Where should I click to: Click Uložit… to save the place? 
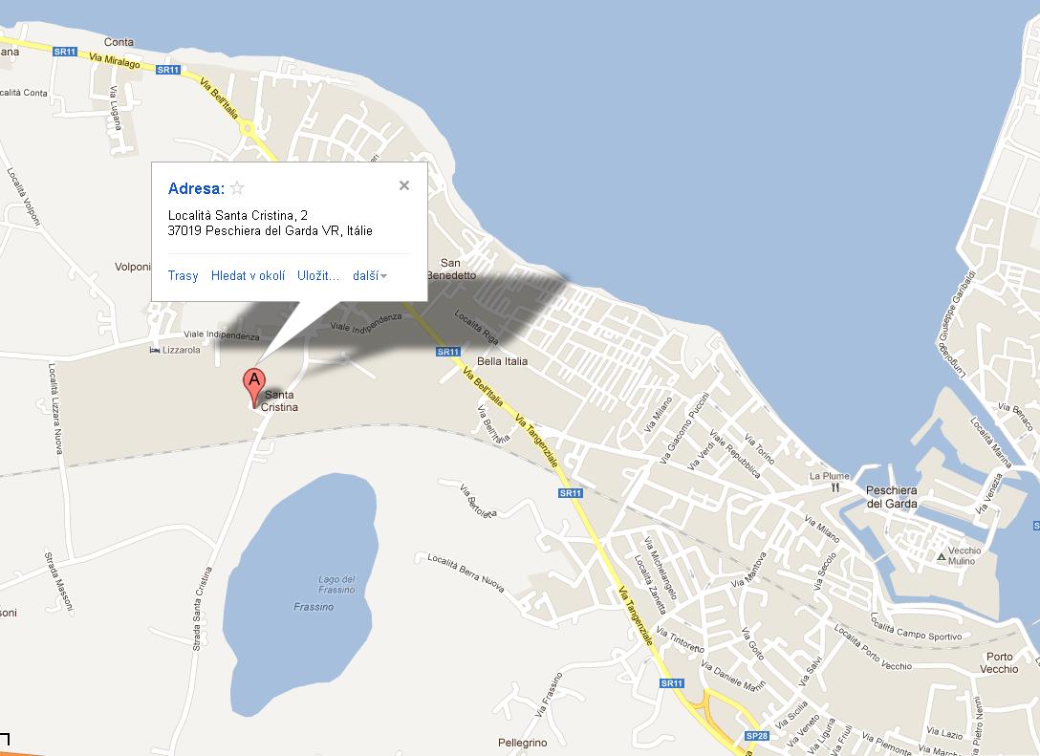[318, 276]
